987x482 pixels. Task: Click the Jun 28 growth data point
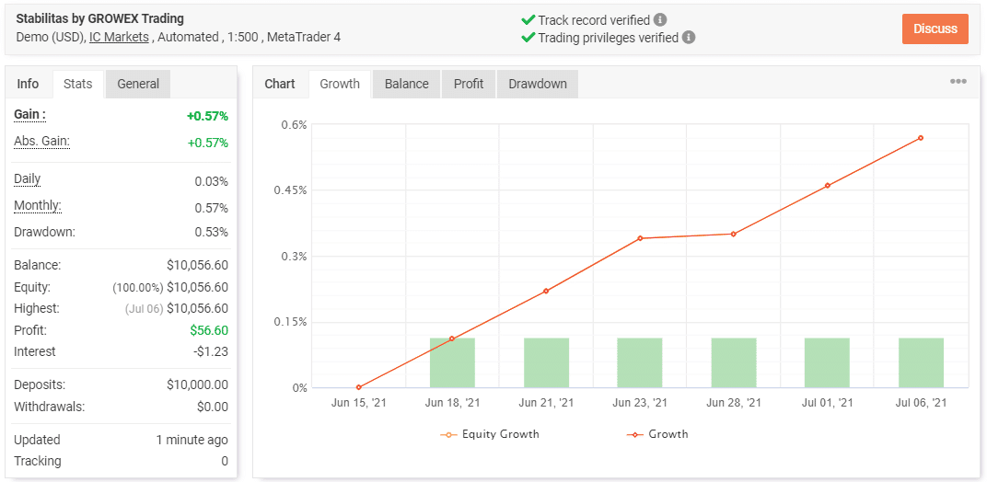(733, 234)
